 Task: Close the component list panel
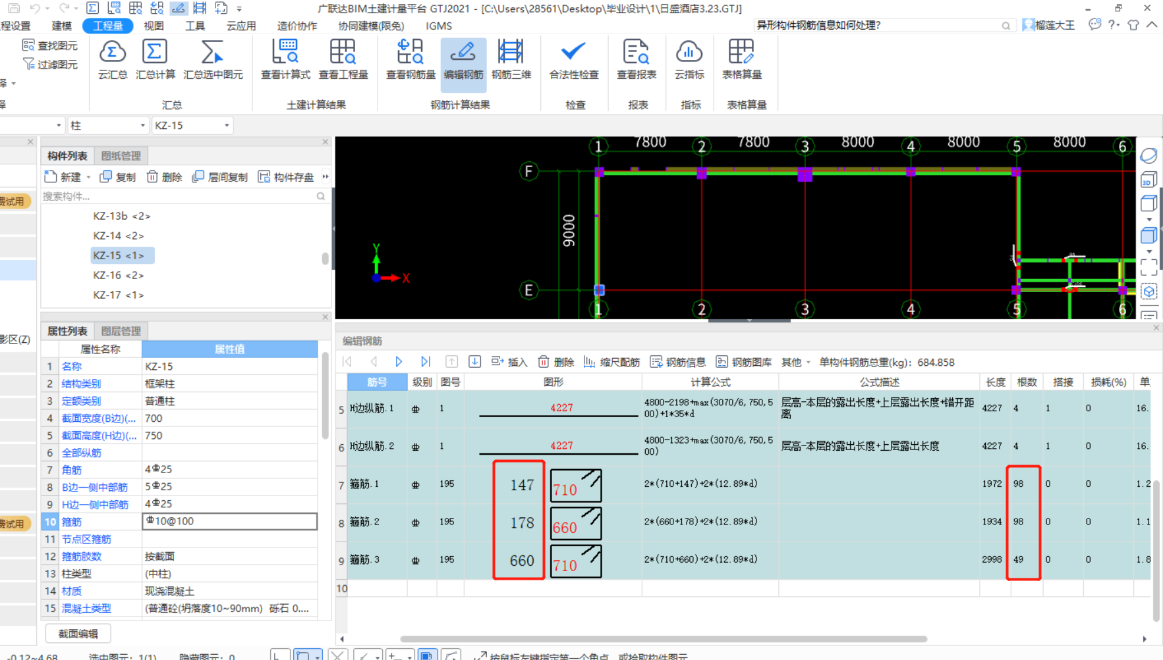point(325,141)
